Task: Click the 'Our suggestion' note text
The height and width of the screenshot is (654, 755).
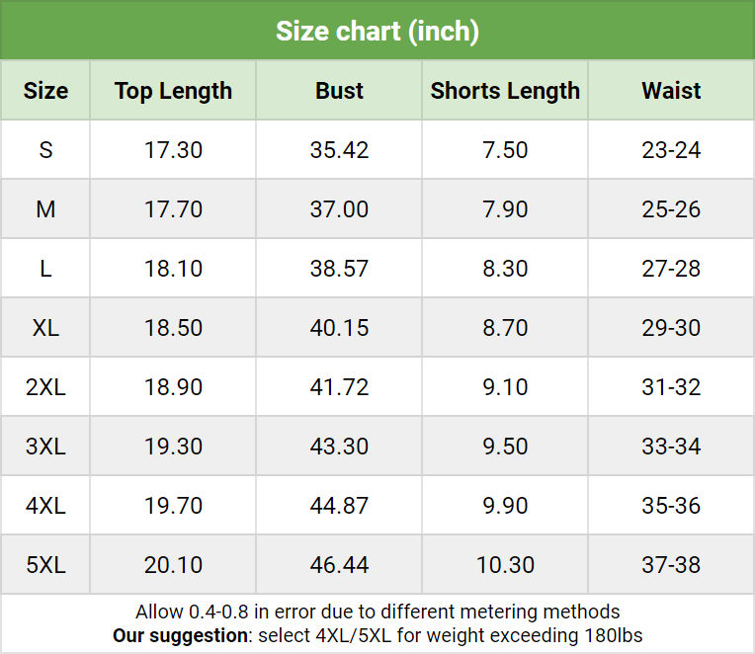Action: (x=377, y=635)
